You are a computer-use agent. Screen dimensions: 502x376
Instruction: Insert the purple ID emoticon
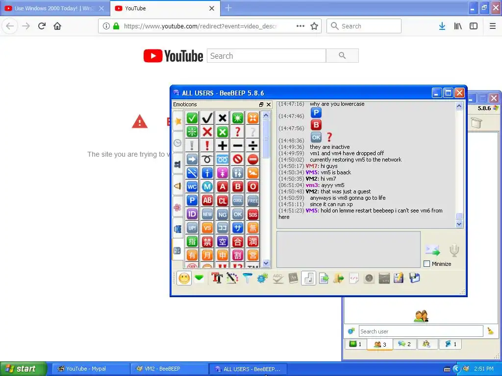pyautogui.click(x=192, y=214)
